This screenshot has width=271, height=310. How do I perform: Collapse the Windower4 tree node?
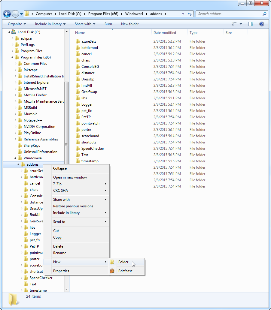15,158
